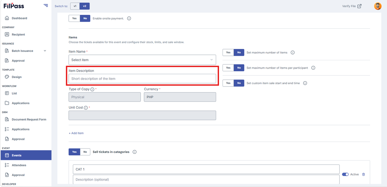The height and width of the screenshot is (187, 387).
Task: Click the + Add Item link
Action: pos(76,133)
